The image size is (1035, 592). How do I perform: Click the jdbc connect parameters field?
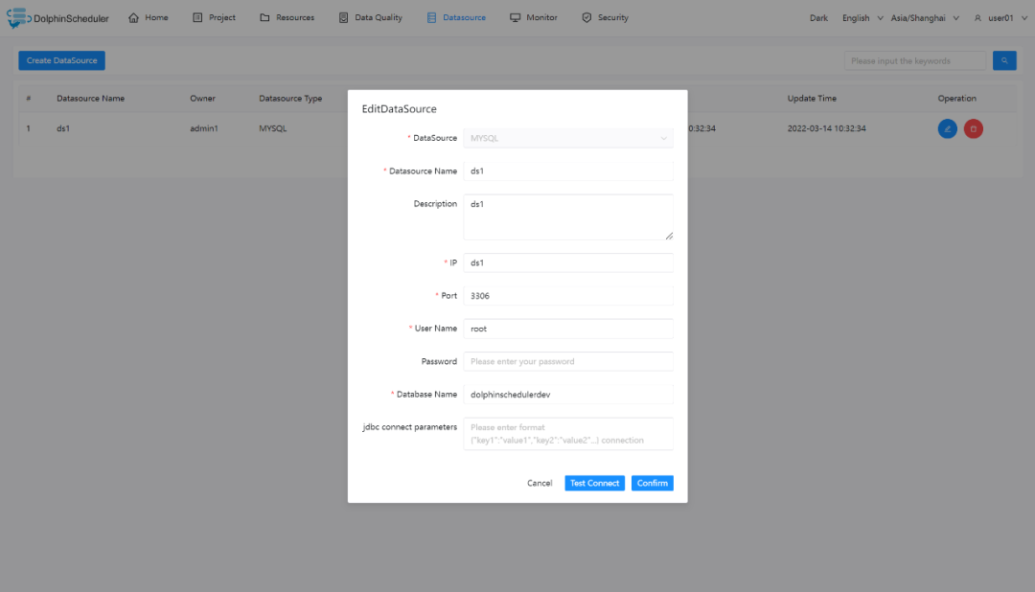[x=568, y=433]
